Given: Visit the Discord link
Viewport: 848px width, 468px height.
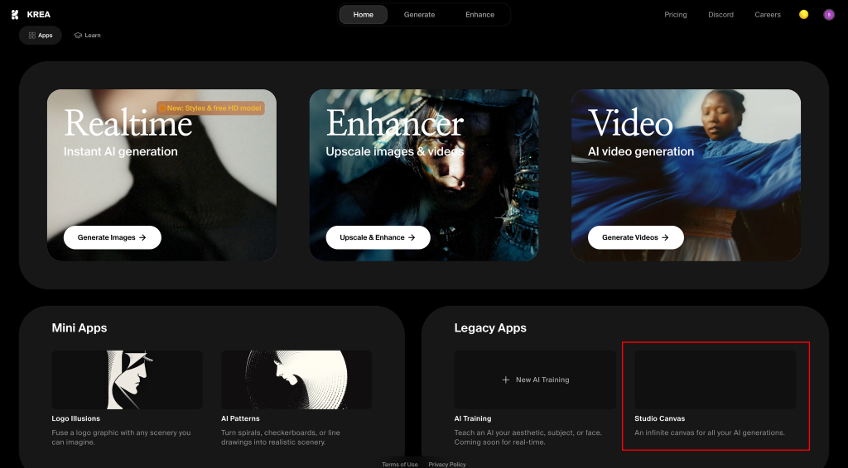Looking at the screenshot, I should tap(721, 15).
